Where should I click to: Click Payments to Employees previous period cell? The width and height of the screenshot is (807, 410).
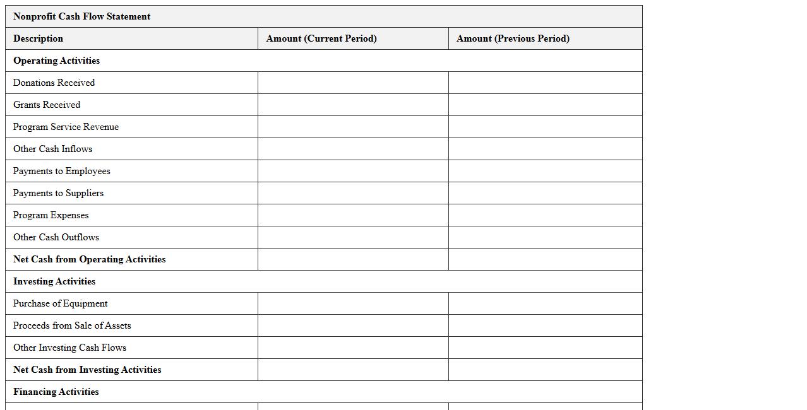tap(545, 171)
